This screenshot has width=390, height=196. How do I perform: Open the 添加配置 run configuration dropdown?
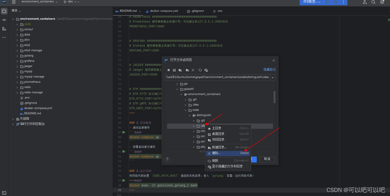(311, 2)
